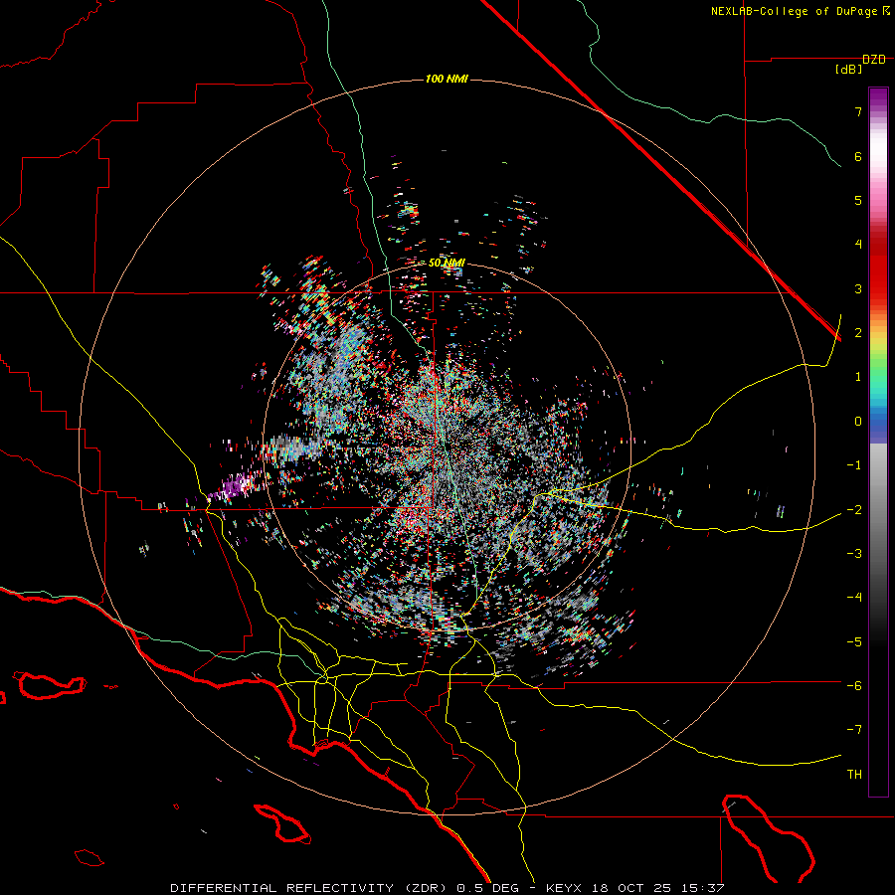
Task: Click the 7 value on color scale
Action: point(858,111)
